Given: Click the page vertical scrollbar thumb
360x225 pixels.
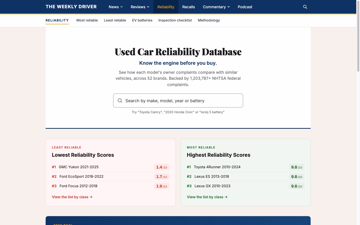Looking at the screenshot, I should 358,36.
